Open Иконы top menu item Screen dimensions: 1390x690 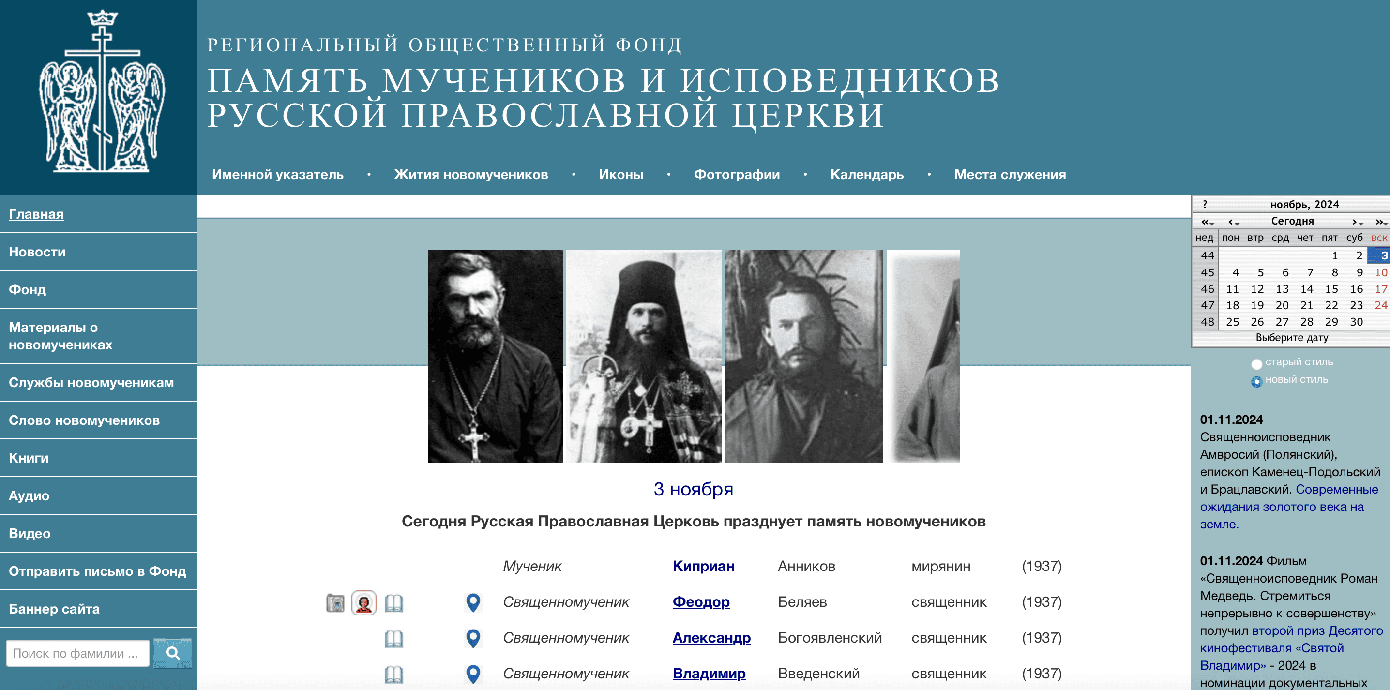pos(621,174)
